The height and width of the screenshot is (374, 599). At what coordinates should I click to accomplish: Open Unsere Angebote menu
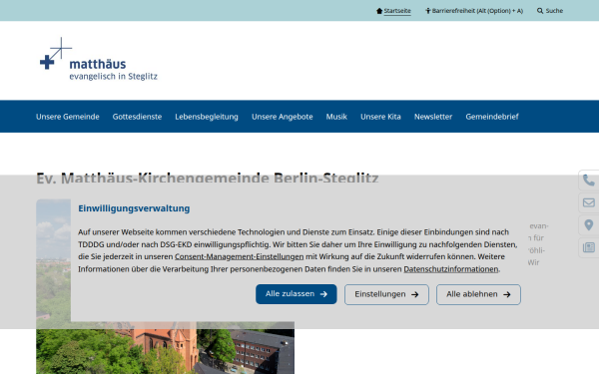[x=283, y=117]
